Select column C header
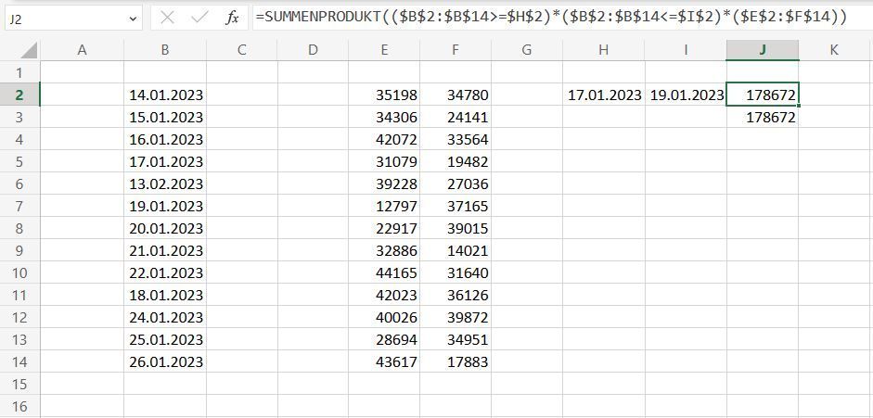This screenshot has height=418, width=873. tap(241, 50)
